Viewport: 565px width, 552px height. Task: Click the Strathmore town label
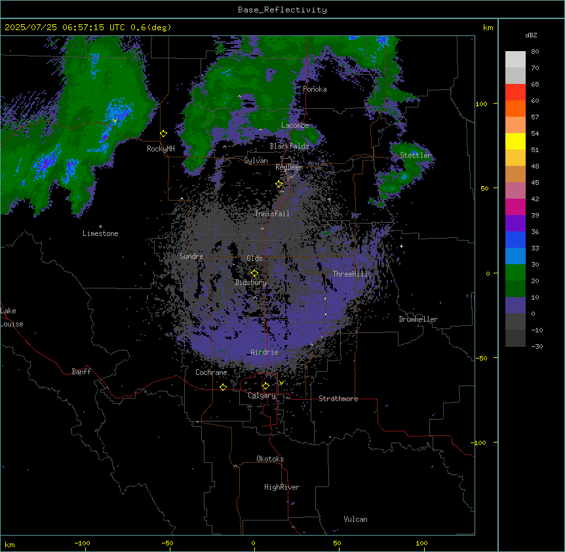[338, 399]
